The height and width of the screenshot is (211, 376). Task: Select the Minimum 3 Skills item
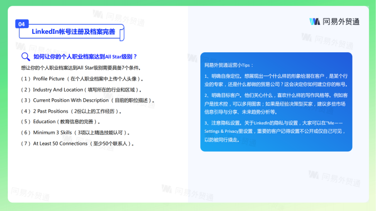click(x=75, y=133)
